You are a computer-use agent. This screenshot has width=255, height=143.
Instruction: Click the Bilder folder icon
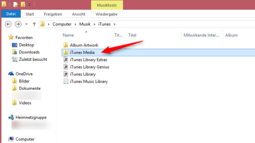14,81
